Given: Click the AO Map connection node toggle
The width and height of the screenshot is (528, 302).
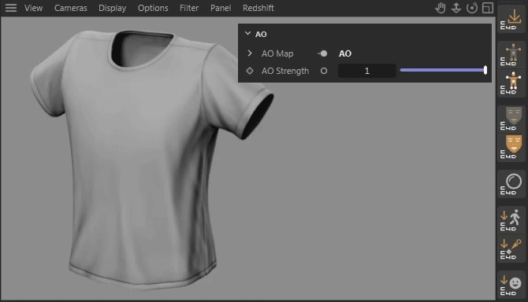Looking at the screenshot, I should [322, 53].
